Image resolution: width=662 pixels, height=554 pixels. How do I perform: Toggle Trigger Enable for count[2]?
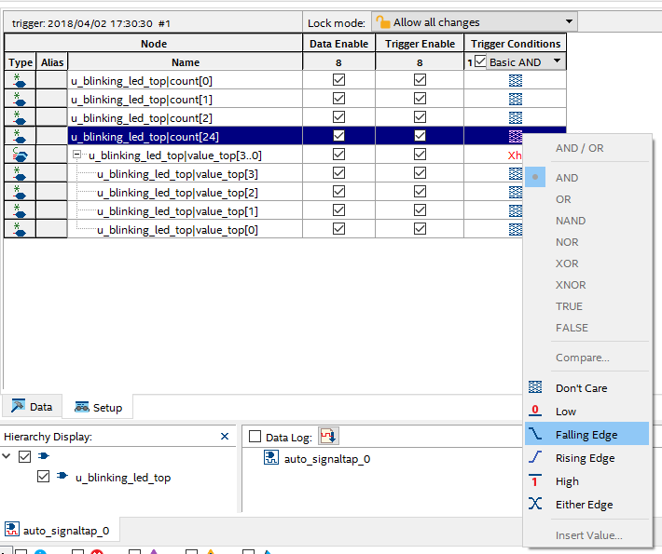click(420, 118)
